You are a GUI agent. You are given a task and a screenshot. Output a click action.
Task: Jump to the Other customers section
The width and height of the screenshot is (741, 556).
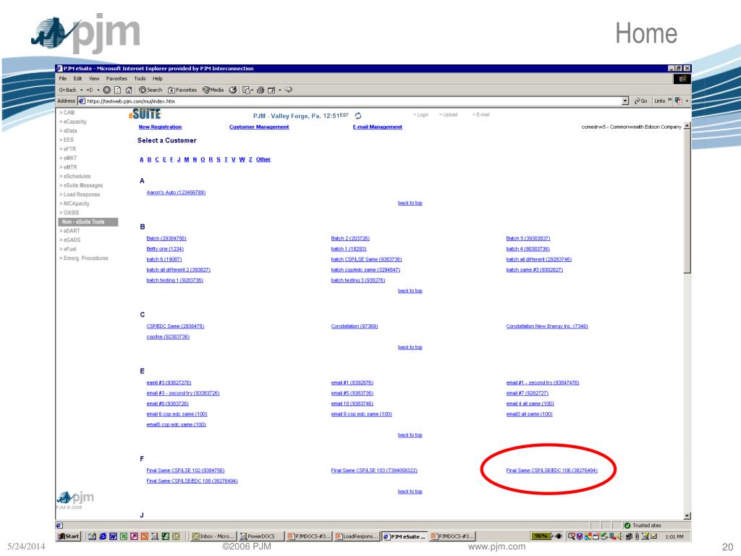pos(263,159)
